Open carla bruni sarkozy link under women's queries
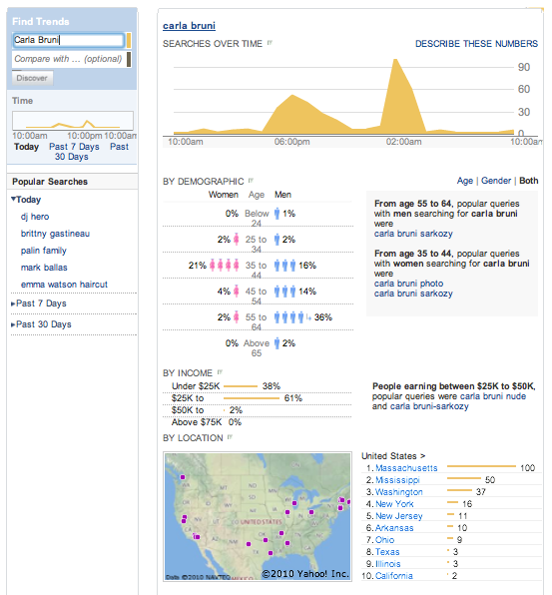The width and height of the screenshot is (552, 595). click(413, 294)
